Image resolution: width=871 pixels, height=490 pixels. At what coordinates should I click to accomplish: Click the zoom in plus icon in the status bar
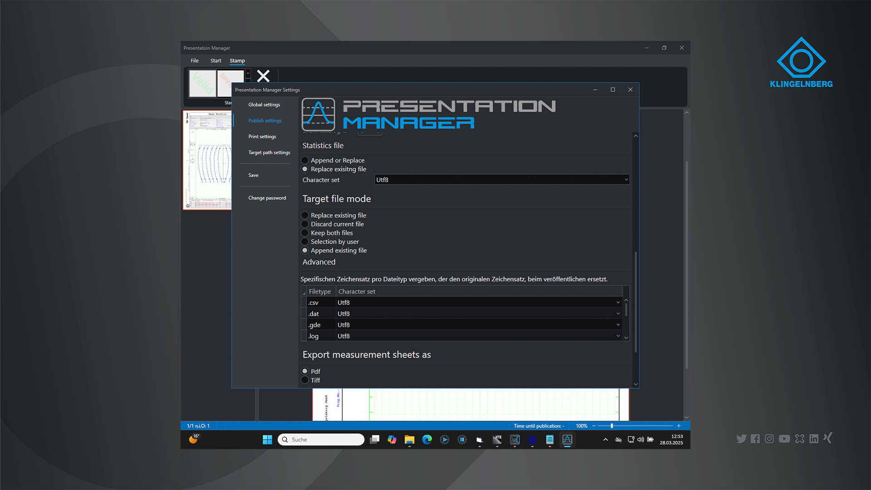pyautogui.click(x=679, y=426)
